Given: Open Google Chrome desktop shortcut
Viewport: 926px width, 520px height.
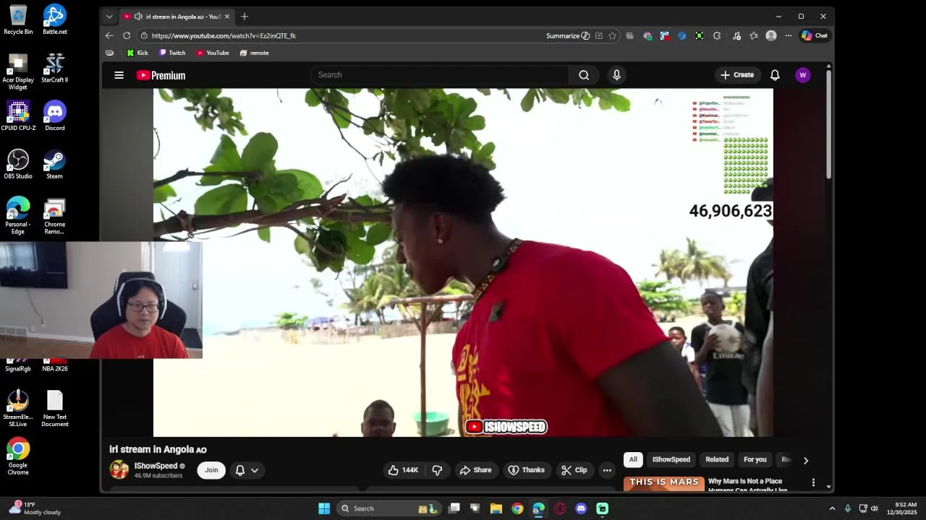Looking at the screenshot, I should [x=18, y=456].
